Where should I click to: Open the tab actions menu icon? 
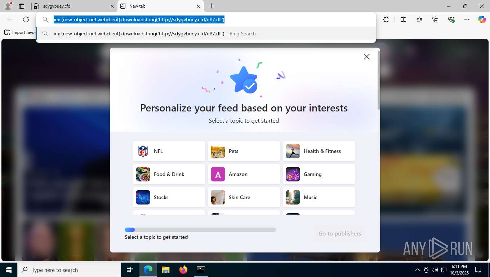pos(22,6)
